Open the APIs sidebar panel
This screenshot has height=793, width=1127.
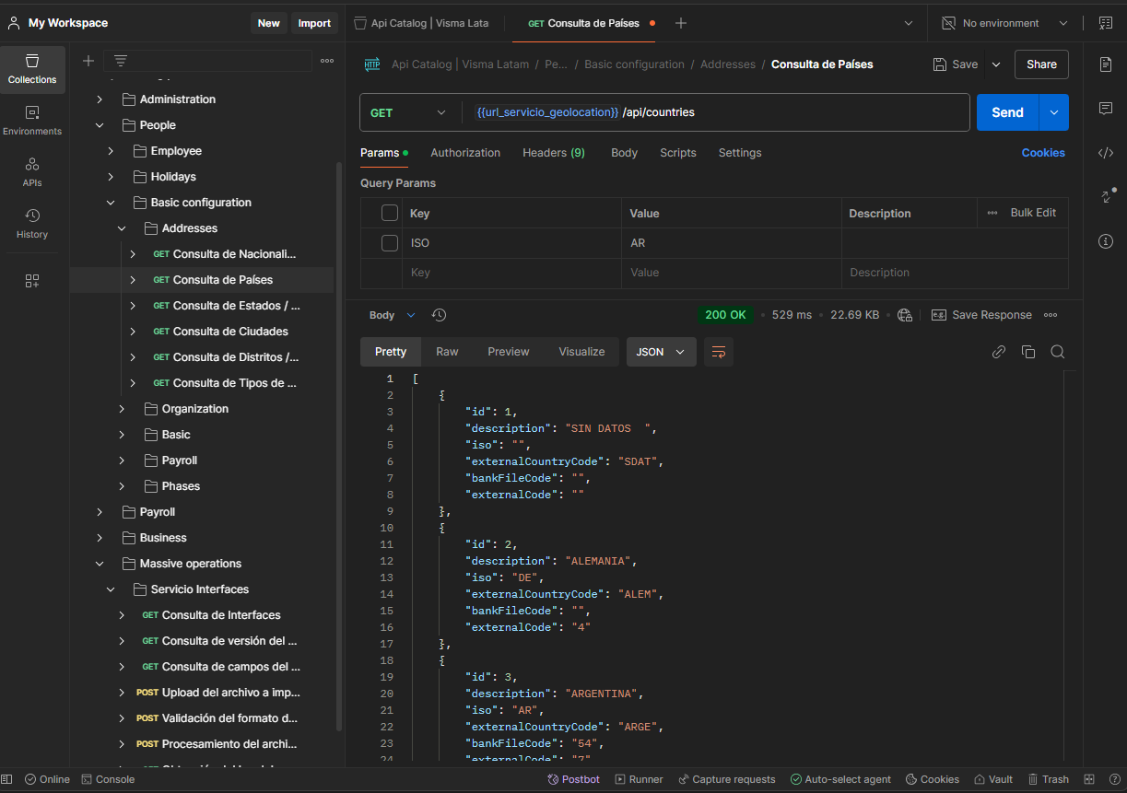click(x=32, y=175)
